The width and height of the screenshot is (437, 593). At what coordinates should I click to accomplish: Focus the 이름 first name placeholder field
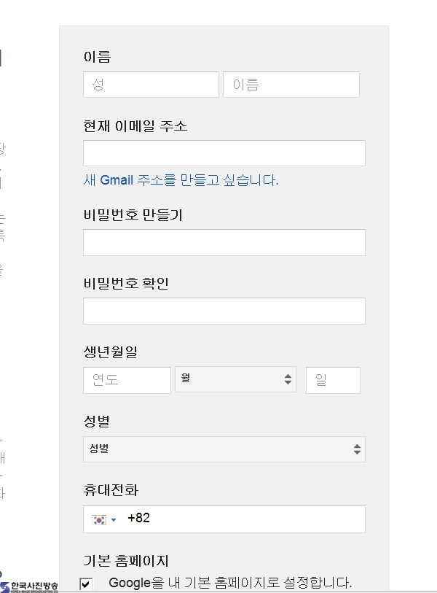(291, 85)
